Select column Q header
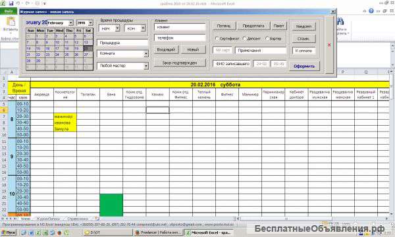The image size is (395, 237). point(366,72)
